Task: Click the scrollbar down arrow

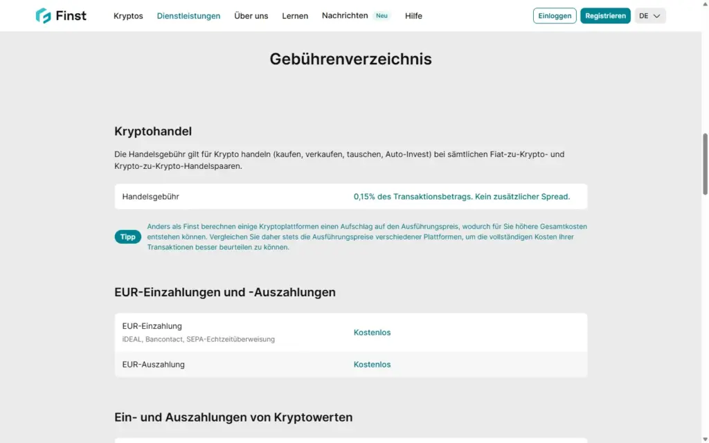Action: pyautogui.click(x=705, y=440)
